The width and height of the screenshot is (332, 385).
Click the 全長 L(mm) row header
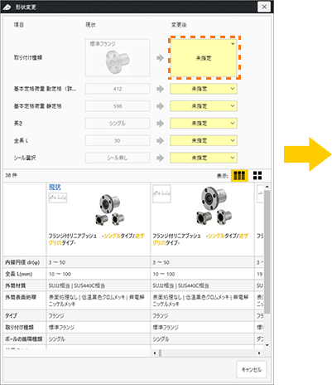pos(25,274)
